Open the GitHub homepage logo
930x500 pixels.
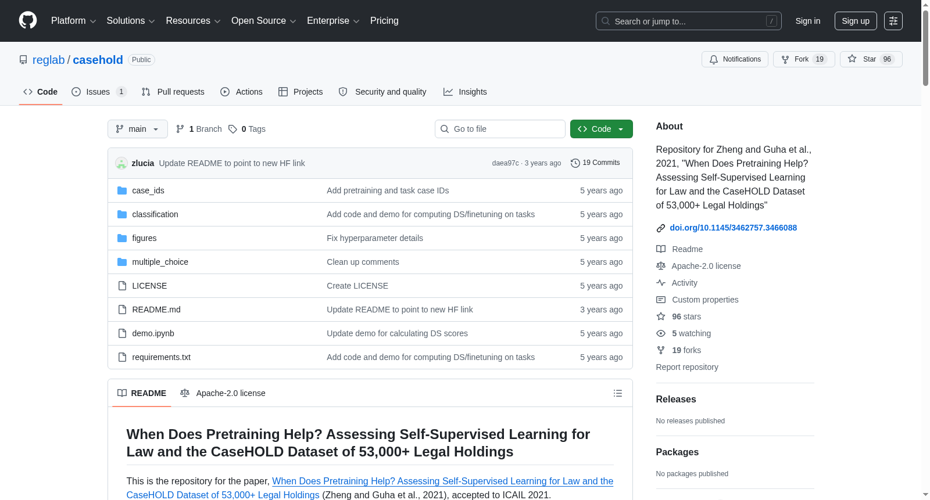(28, 21)
